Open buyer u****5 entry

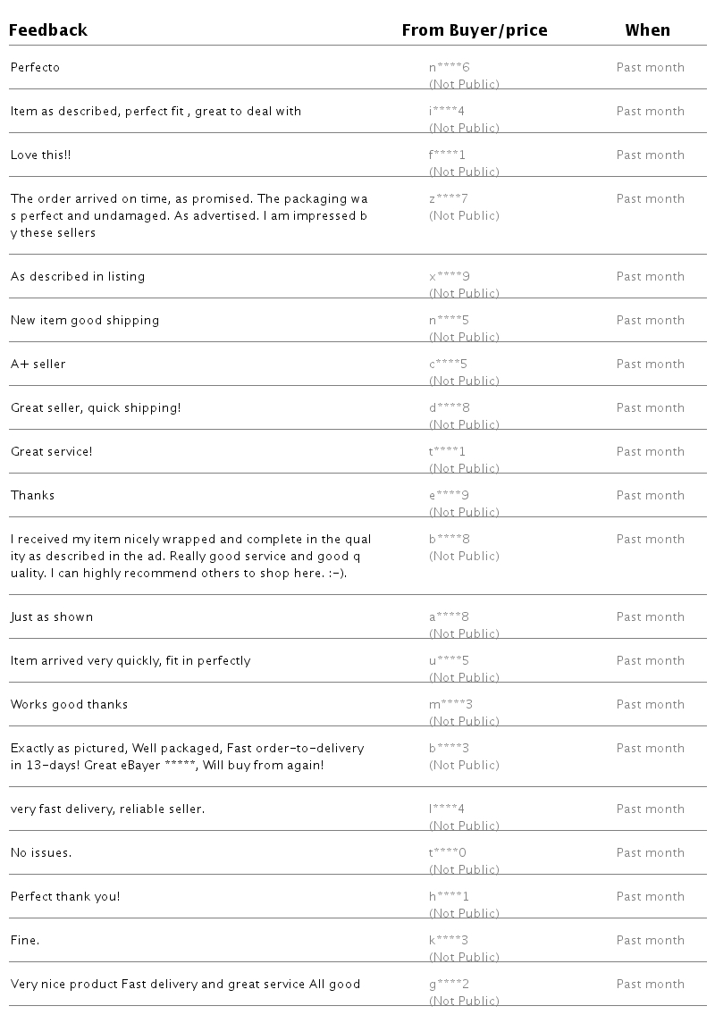(x=449, y=660)
